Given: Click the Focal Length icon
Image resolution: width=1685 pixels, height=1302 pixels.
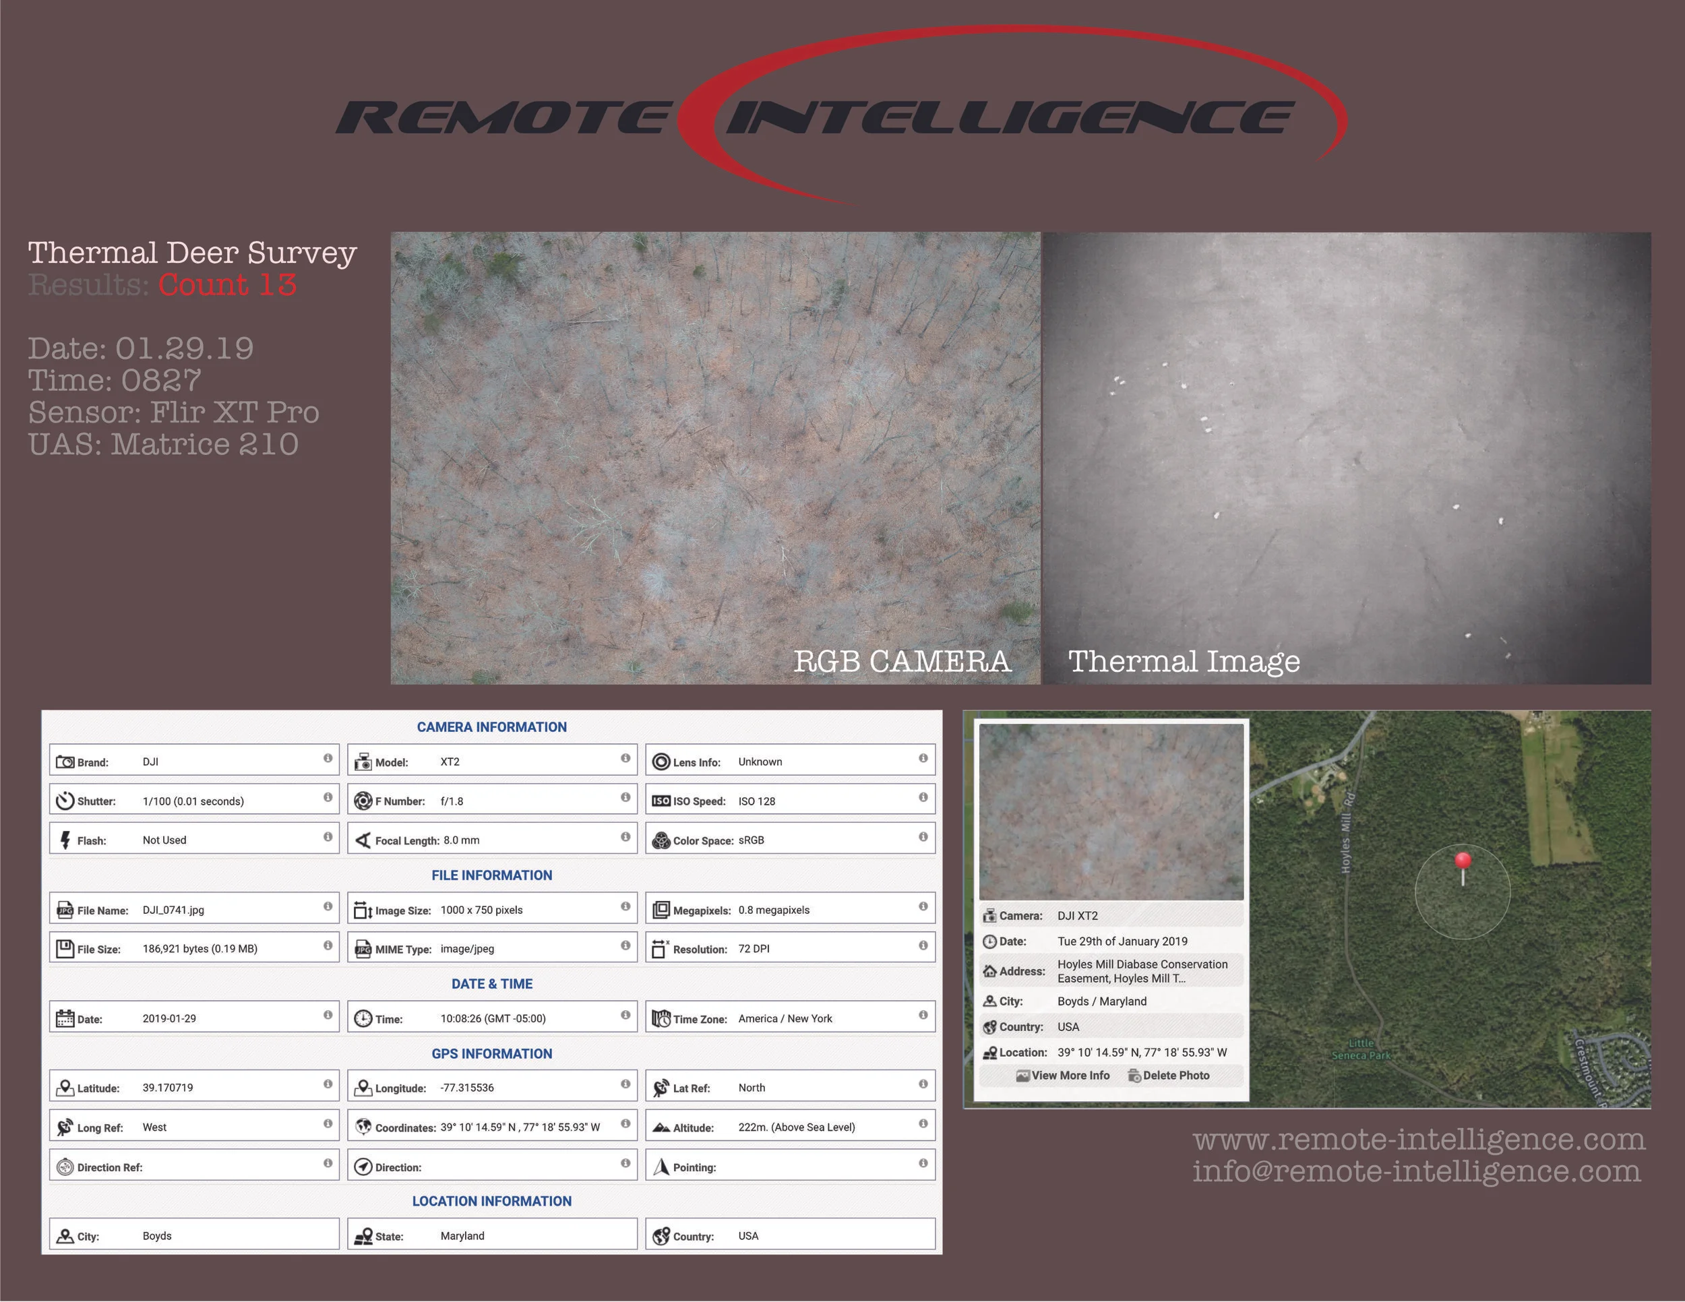Looking at the screenshot, I should pyautogui.click(x=363, y=840).
